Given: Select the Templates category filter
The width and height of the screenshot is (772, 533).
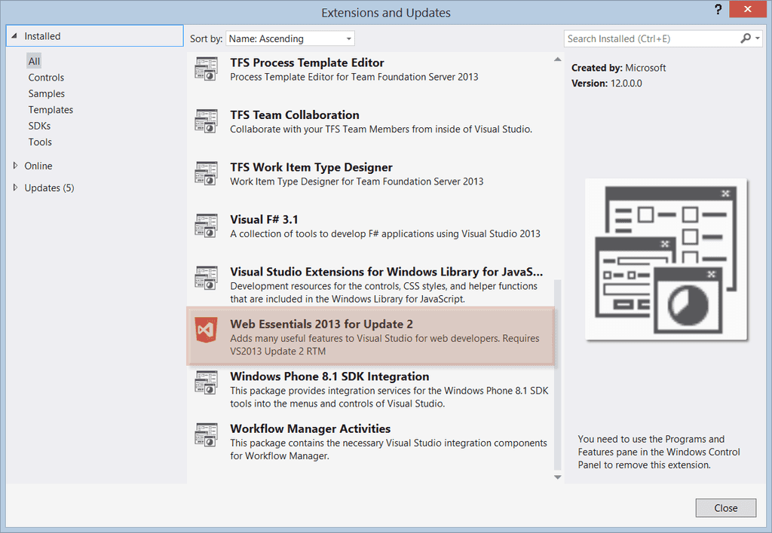Looking at the screenshot, I should (51, 109).
